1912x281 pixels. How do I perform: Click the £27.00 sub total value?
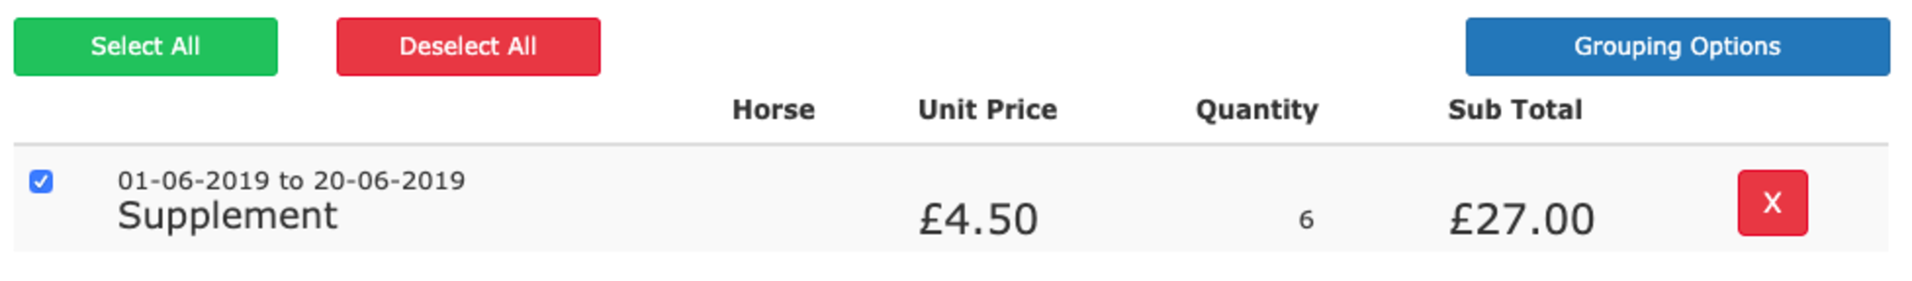click(1522, 219)
